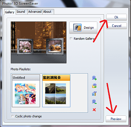The image size is (131, 127).
Task: Toggle the Cyclic photo change checkbox
Action: pos(13,116)
